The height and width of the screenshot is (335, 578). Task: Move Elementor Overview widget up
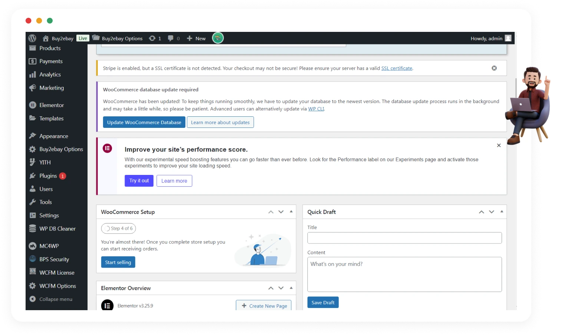tap(271, 288)
